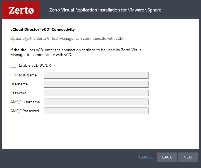Cancel the Zerto installation wizard

pyautogui.click(x=146, y=157)
